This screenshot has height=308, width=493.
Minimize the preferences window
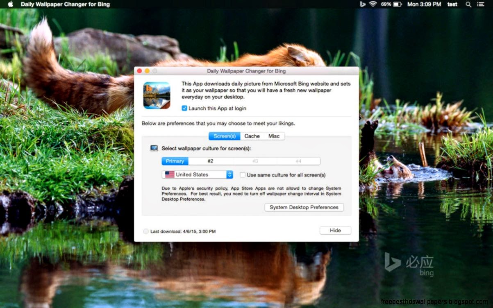[x=147, y=71]
